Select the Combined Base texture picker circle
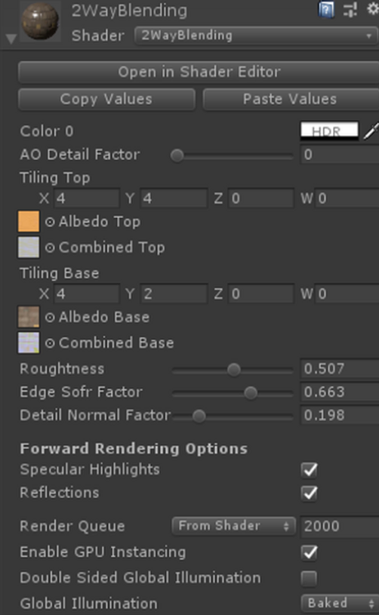The height and width of the screenshot is (615, 379). [x=50, y=343]
